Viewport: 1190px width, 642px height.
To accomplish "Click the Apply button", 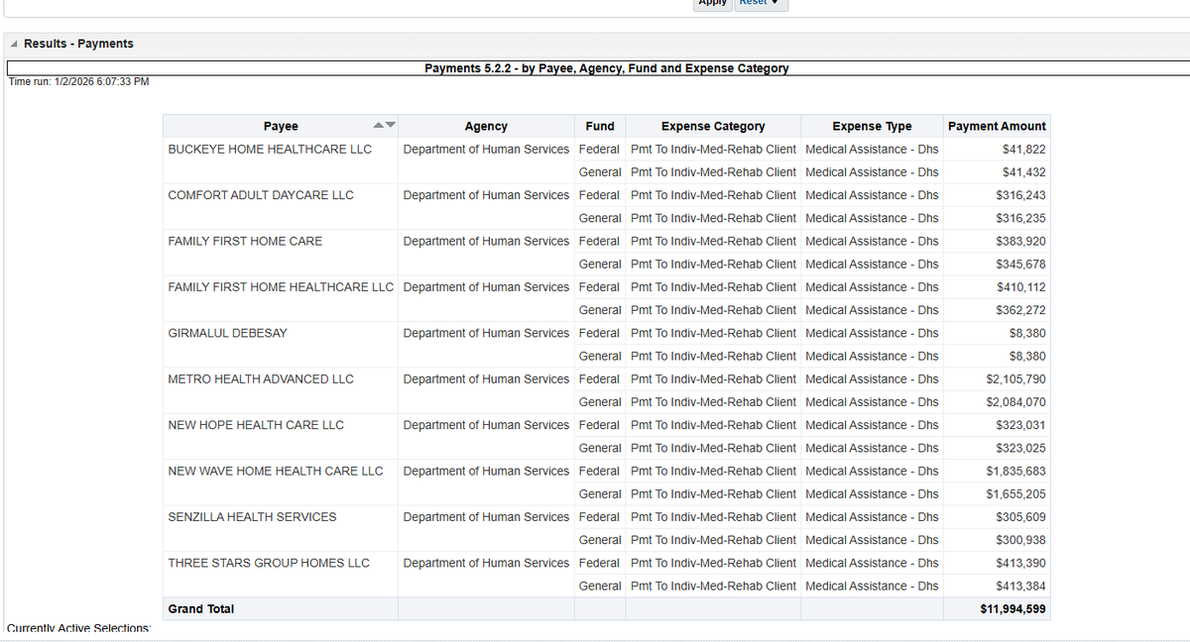I will [712, 2].
